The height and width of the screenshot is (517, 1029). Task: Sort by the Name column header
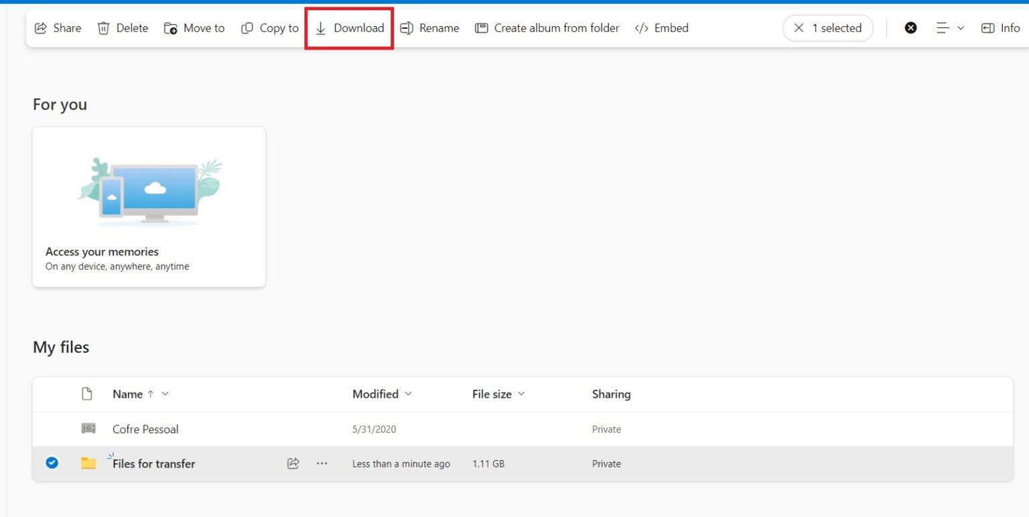pyautogui.click(x=126, y=394)
